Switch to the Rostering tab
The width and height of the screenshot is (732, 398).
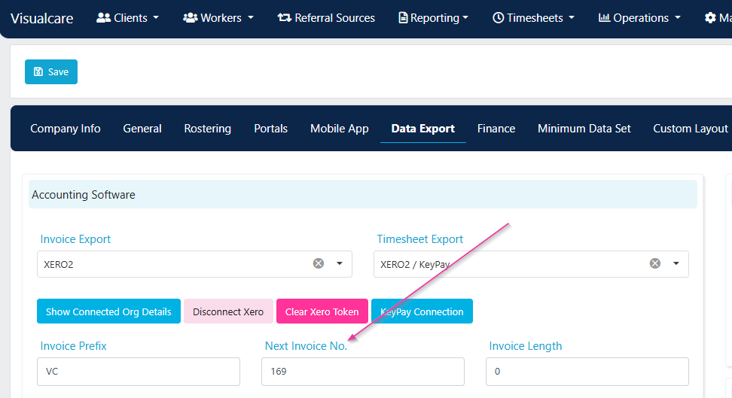pos(208,129)
